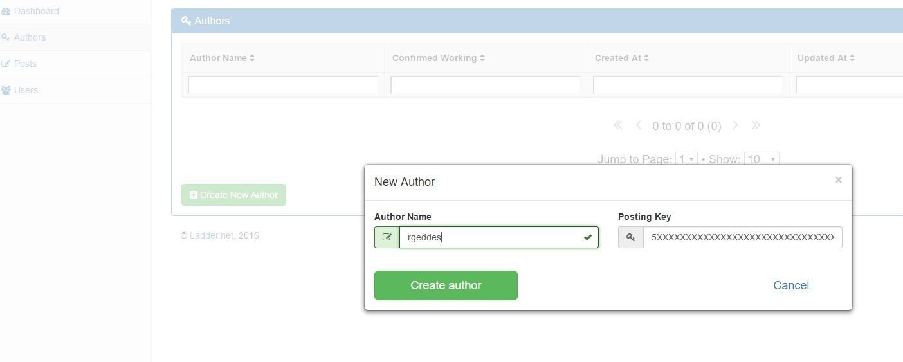Click the key icon beside Authors sidebar item
The image size is (903, 362).
pos(6,37)
